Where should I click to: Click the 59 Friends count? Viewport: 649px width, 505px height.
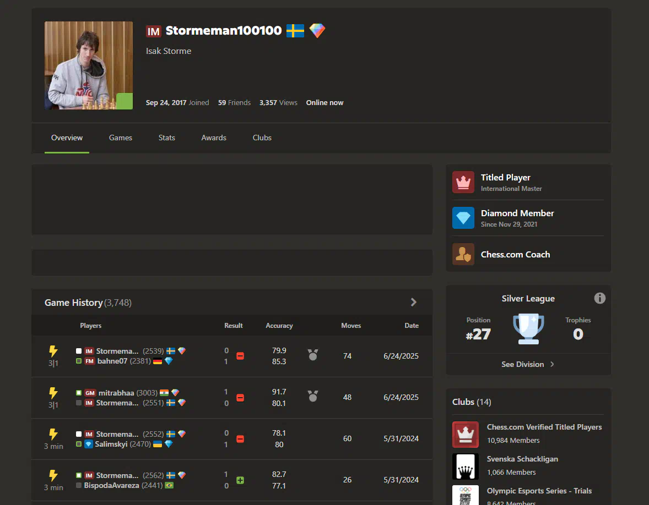(234, 102)
